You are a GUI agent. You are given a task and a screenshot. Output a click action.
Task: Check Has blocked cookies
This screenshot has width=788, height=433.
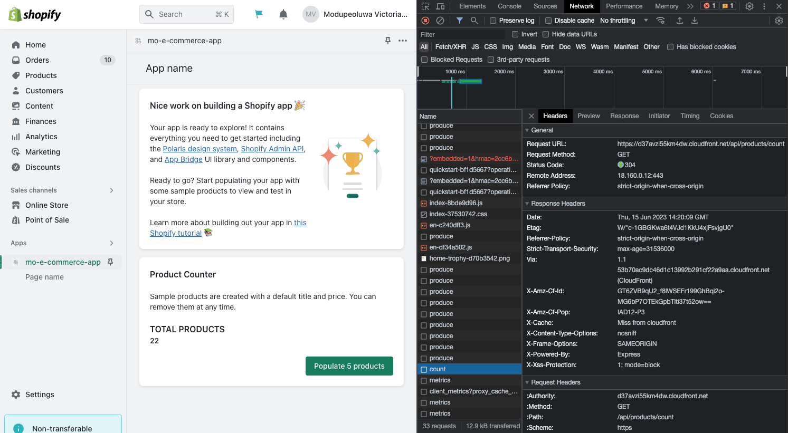pyautogui.click(x=670, y=47)
